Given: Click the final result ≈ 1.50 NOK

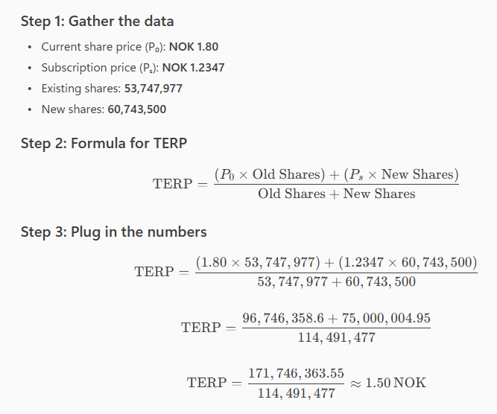Looking at the screenshot, I should coord(388,383).
